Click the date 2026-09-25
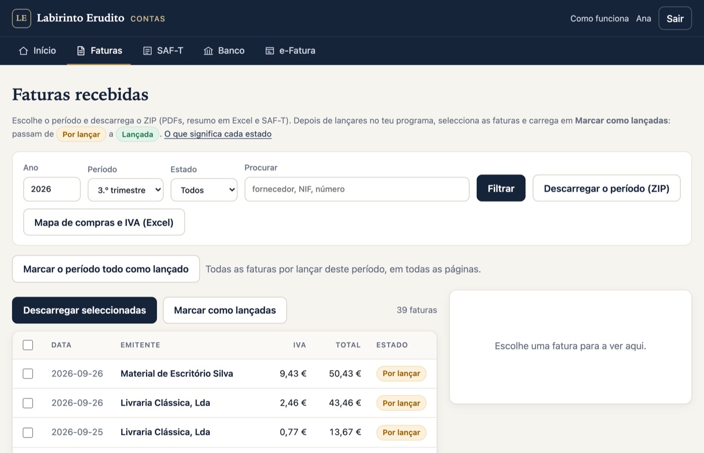The image size is (704, 453). [77, 432]
